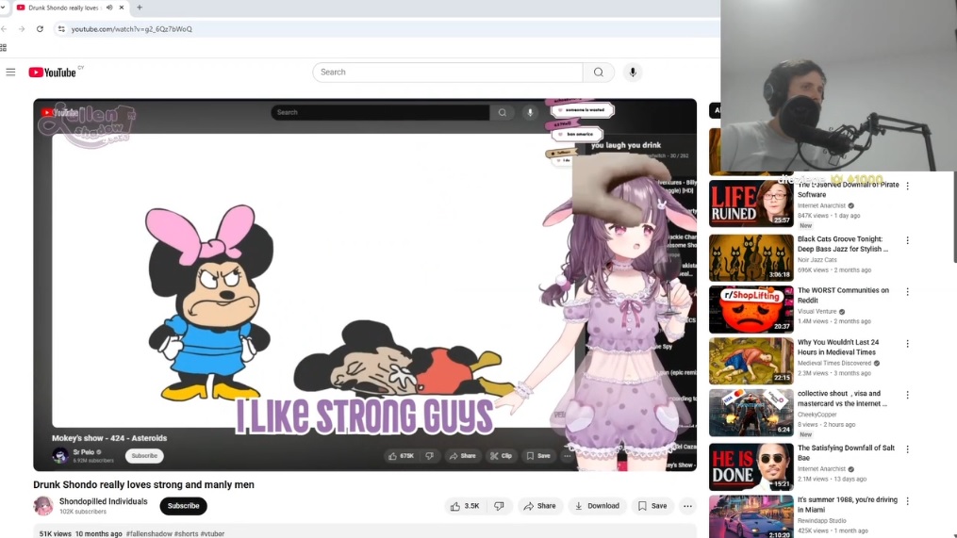Like the video with 3.5K thumbs up
This screenshot has width=957, height=538.
pos(465,506)
